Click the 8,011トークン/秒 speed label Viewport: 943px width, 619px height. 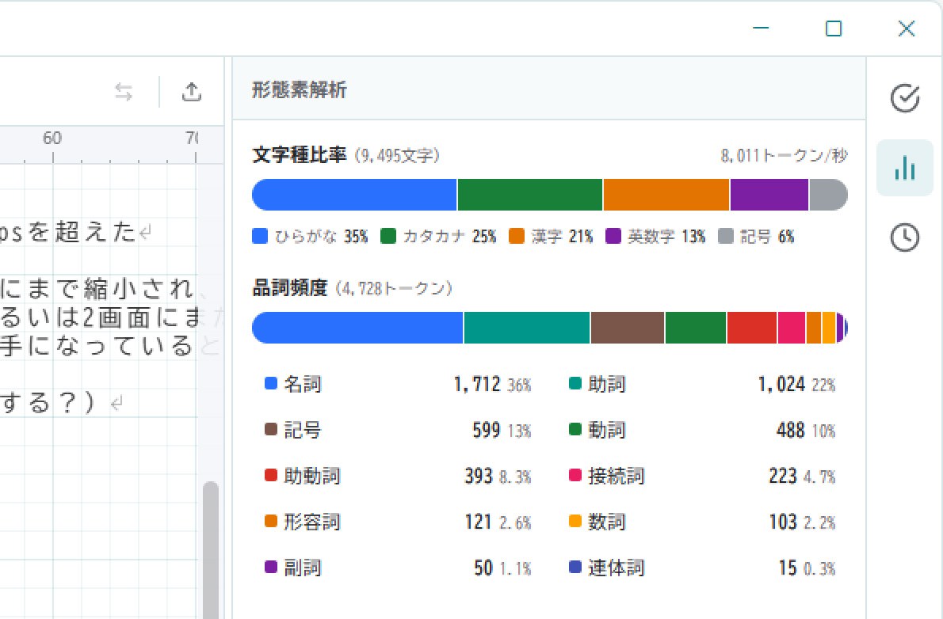tap(784, 156)
